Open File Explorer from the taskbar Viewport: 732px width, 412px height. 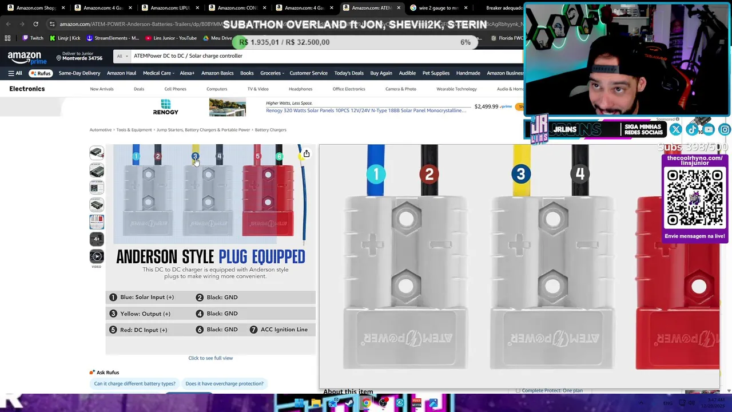[316, 403]
